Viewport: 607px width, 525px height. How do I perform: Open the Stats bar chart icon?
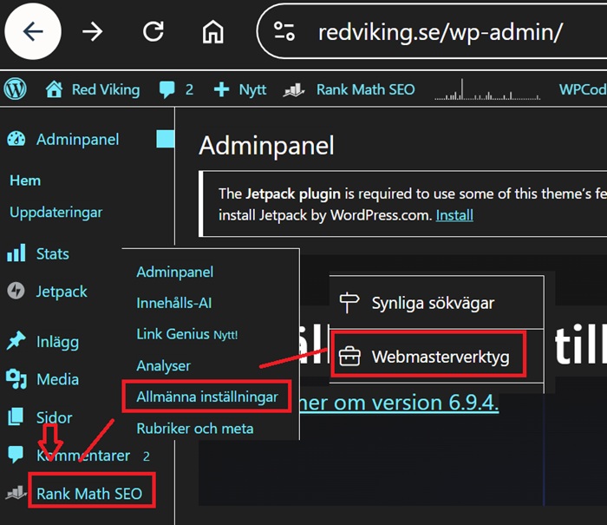click(16, 253)
